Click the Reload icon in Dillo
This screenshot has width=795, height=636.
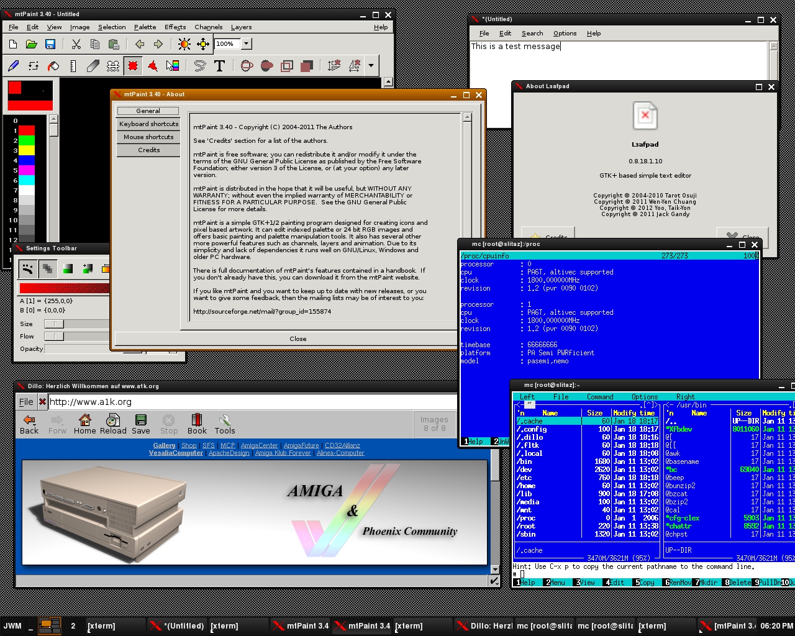tap(113, 424)
